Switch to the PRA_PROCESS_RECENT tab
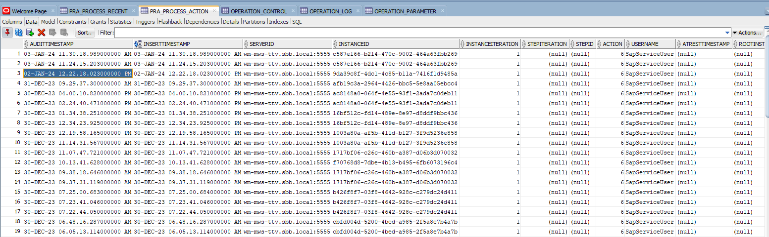 coord(99,11)
